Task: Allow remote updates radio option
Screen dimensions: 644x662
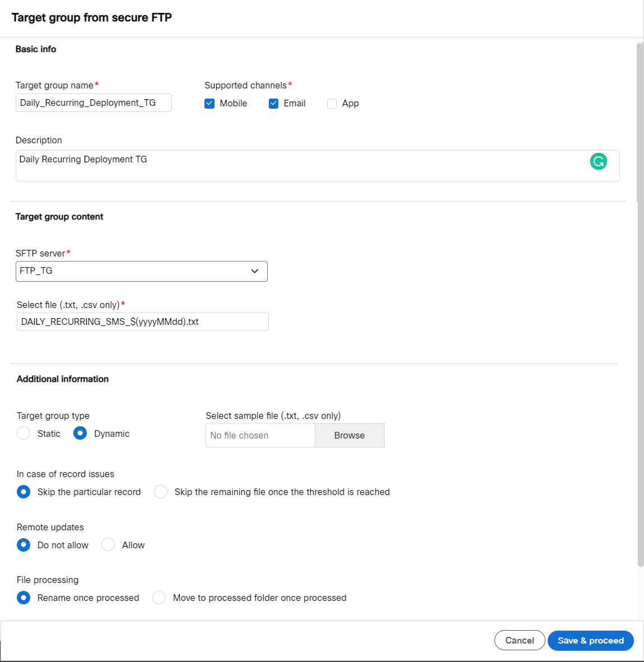Action: coord(108,545)
